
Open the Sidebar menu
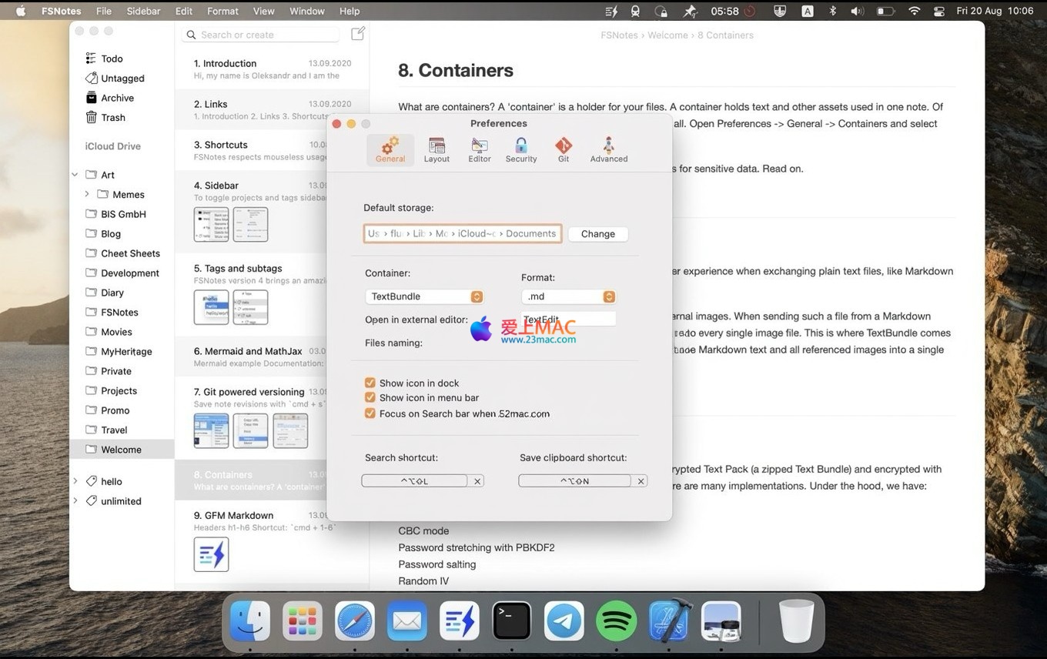[143, 11]
